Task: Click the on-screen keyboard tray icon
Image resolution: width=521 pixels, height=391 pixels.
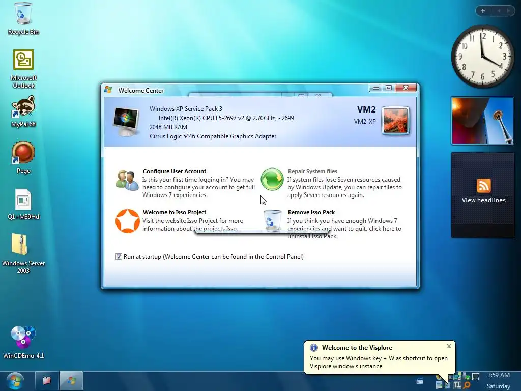Action: coord(420,381)
